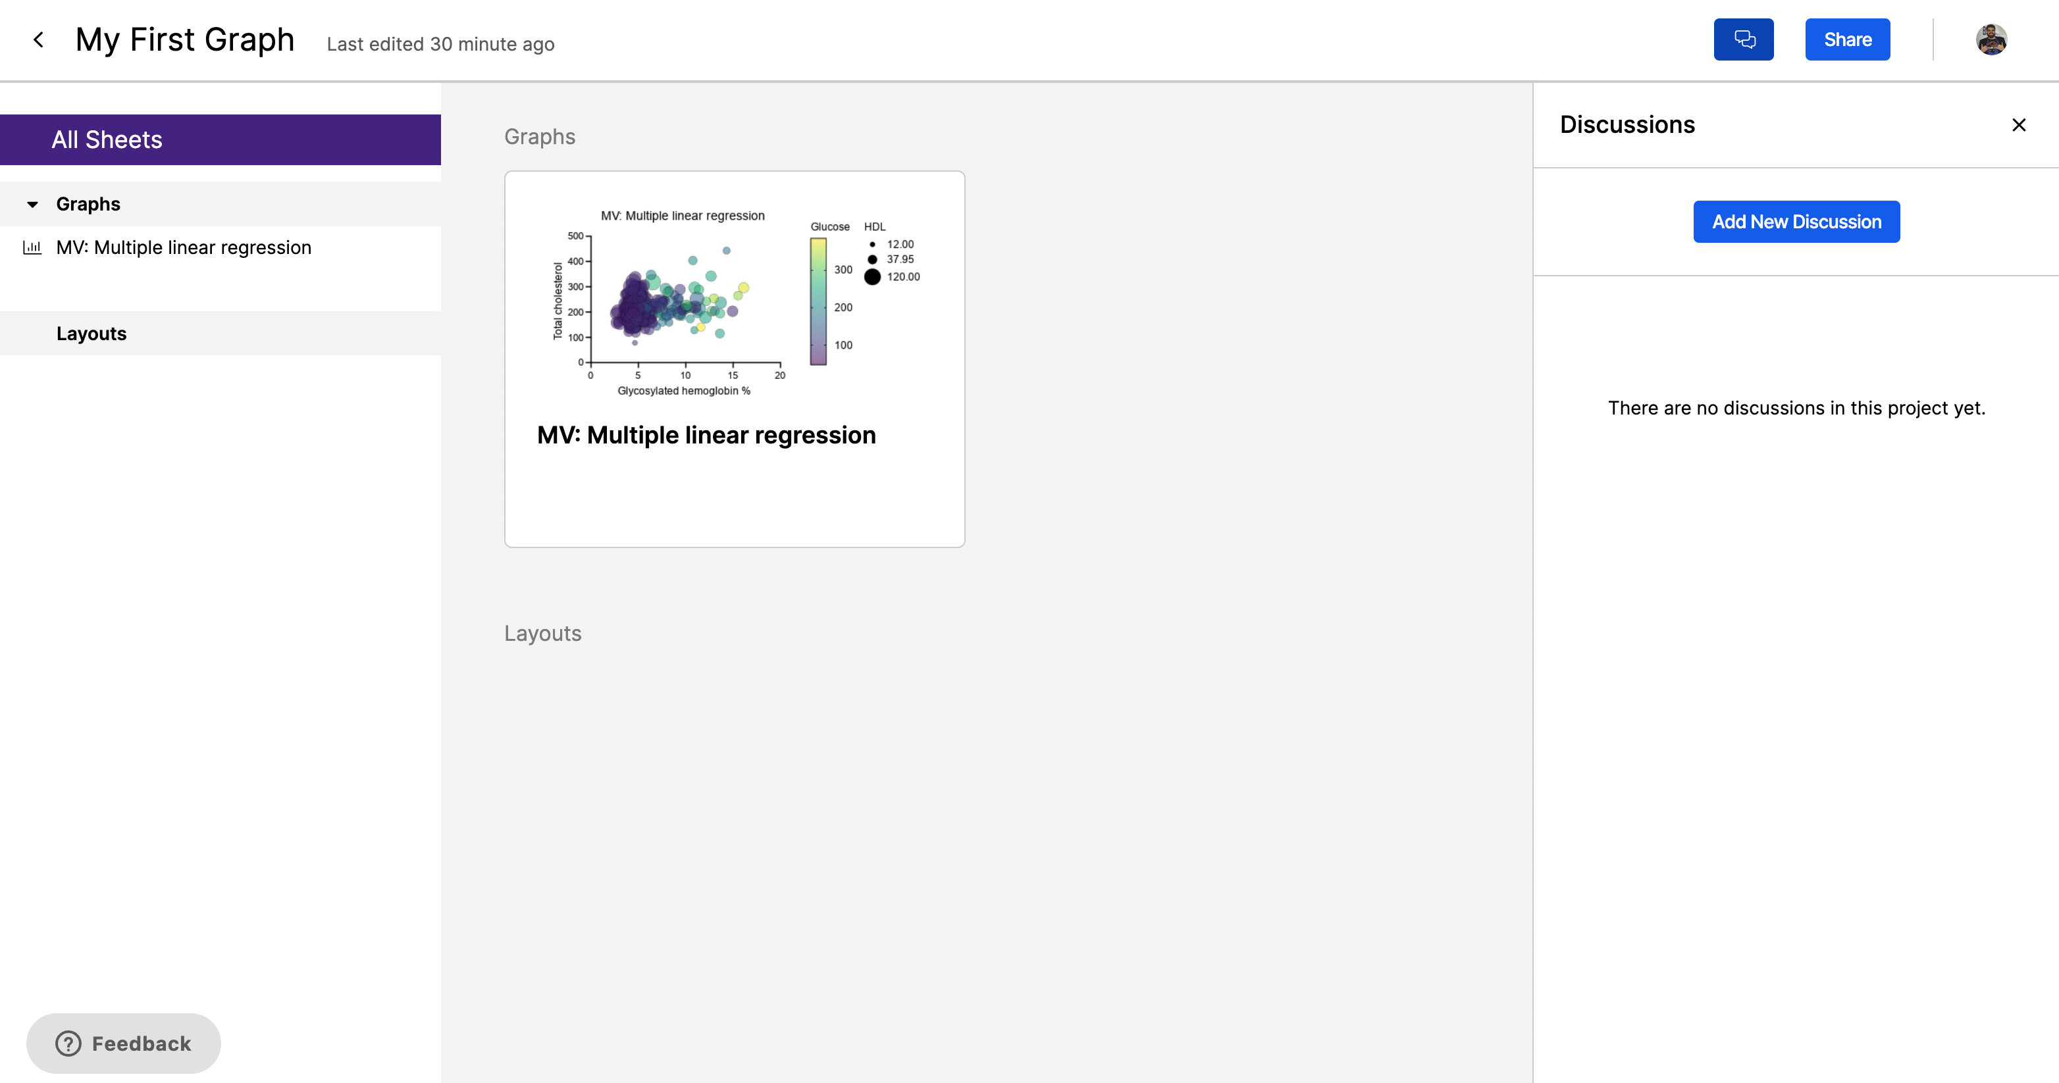Click the Graphs sidebar section label

(x=88, y=205)
